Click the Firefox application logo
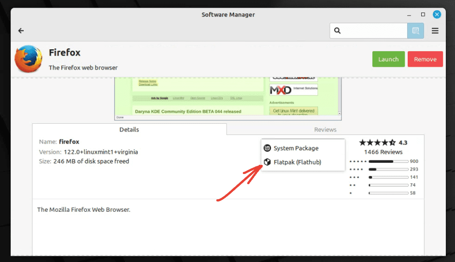 coord(28,58)
